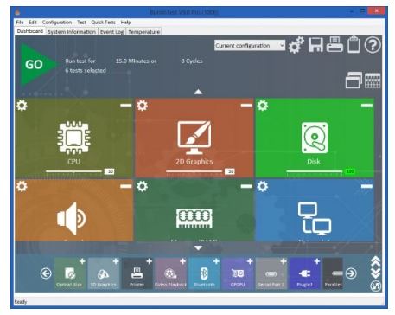Click the Disk hard drive icon
Viewport: 395px width, 315px height.
315,138
